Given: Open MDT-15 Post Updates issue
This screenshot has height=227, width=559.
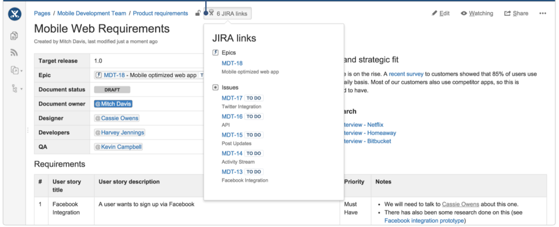Looking at the screenshot, I should (x=232, y=135).
